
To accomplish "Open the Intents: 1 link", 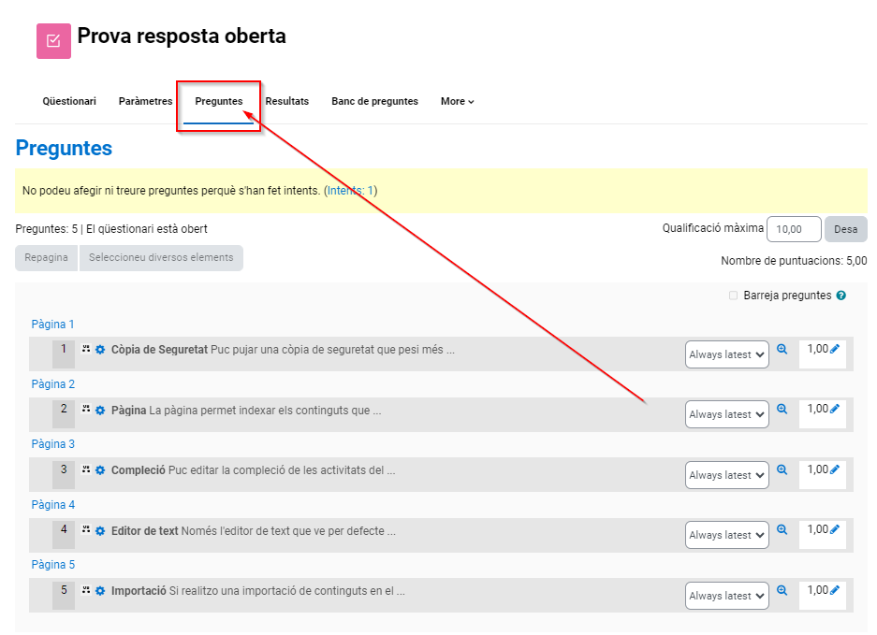I will [x=350, y=191].
